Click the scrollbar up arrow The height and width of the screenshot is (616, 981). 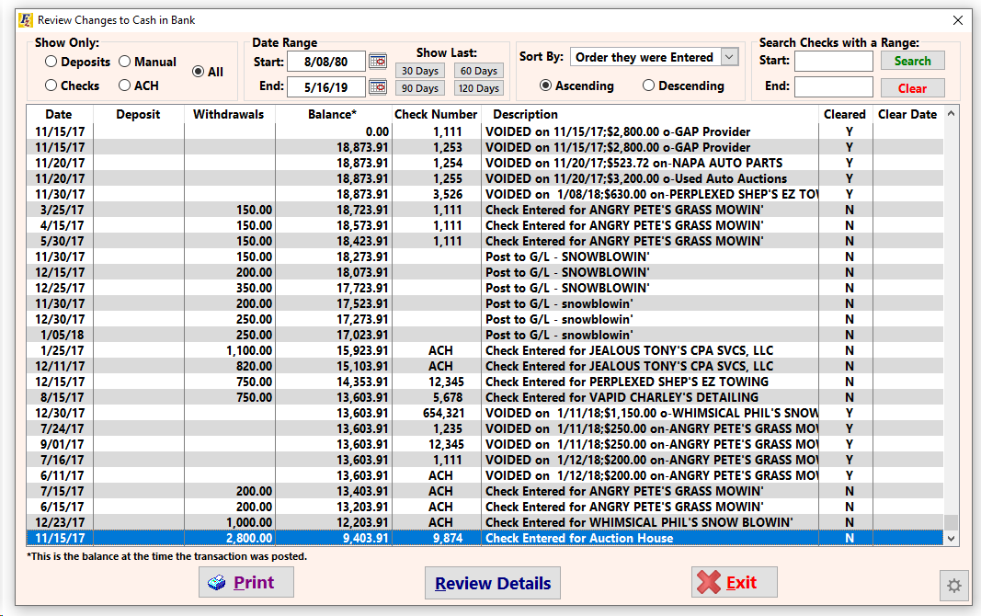951,114
